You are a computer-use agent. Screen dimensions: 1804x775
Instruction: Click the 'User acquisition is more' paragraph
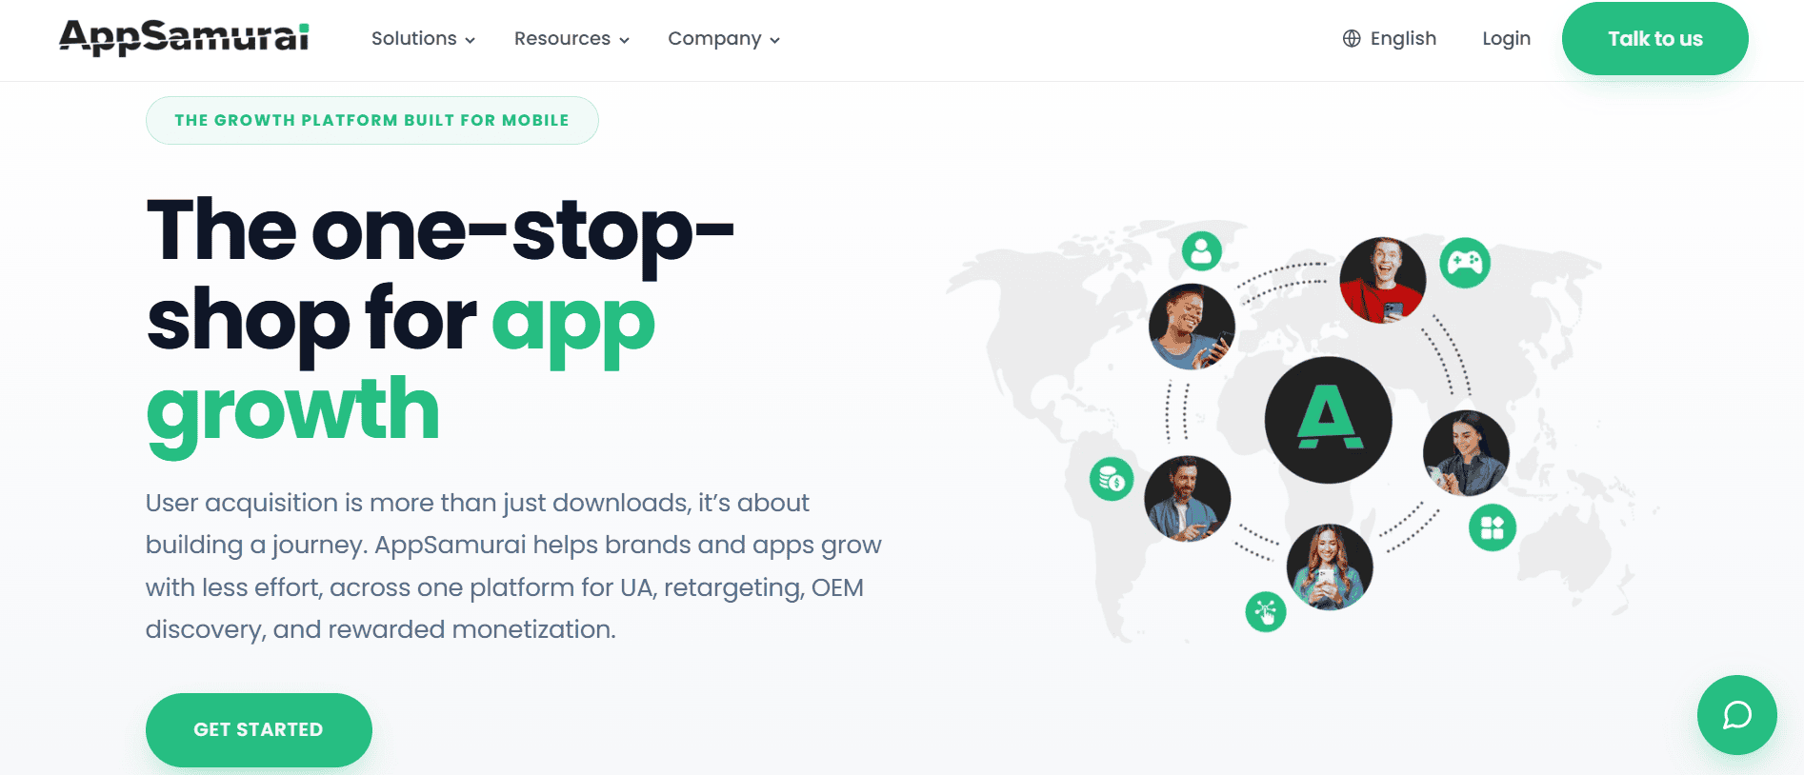tap(513, 566)
